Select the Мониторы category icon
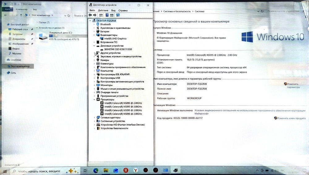This screenshot has height=175, width=309. (98, 85)
